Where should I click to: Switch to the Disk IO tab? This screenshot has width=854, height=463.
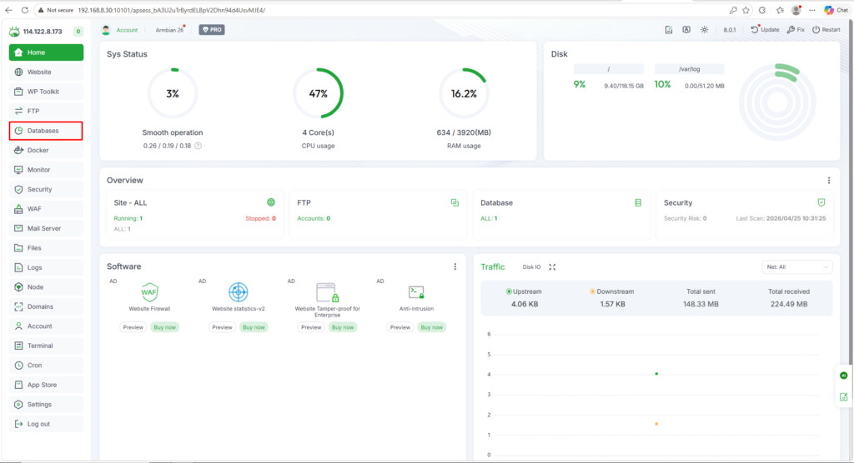pos(531,267)
